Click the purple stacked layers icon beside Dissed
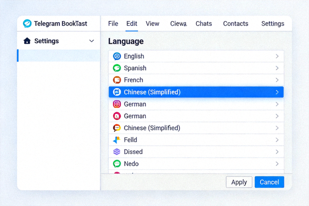This screenshot has width=309, height=206. click(x=117, y=151)
